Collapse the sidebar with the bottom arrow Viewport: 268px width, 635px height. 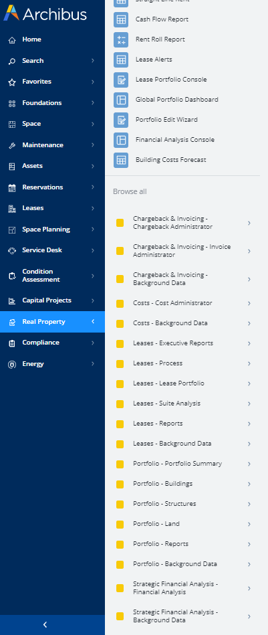(x=45, y=624)
